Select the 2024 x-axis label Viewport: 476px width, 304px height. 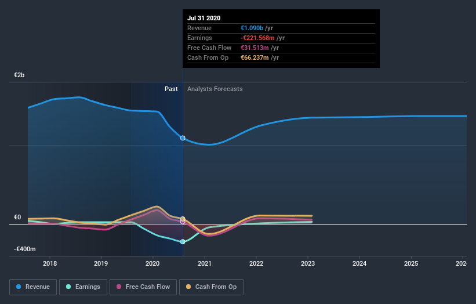(359, 263)
